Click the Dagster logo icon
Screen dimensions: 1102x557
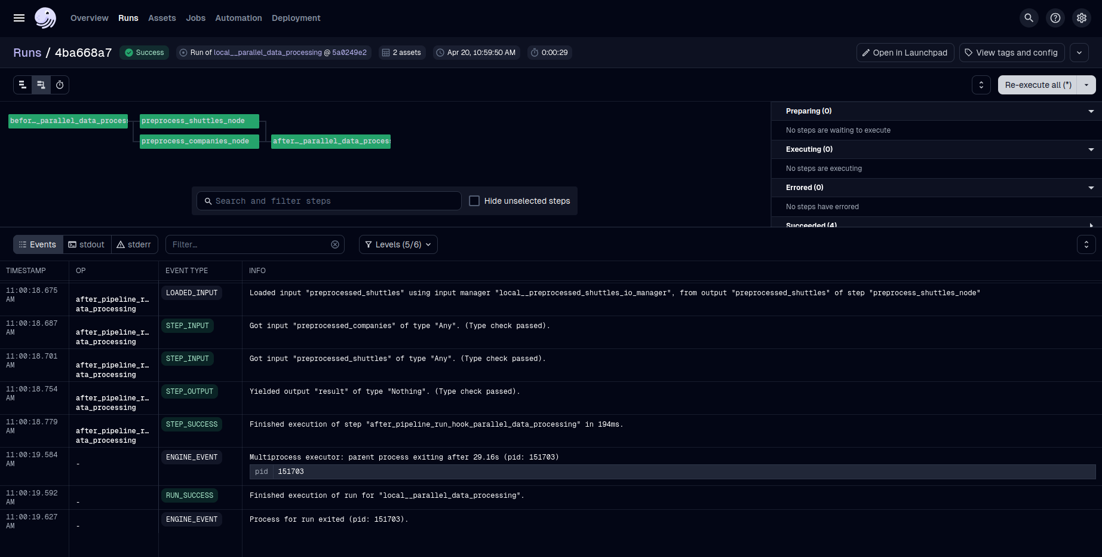coord(45,18)
